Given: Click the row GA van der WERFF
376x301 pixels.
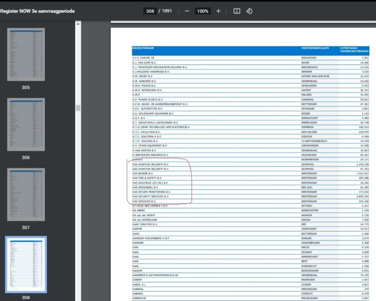Looking at the screenshot, I should pyautogui.click(x=251, y=215).
